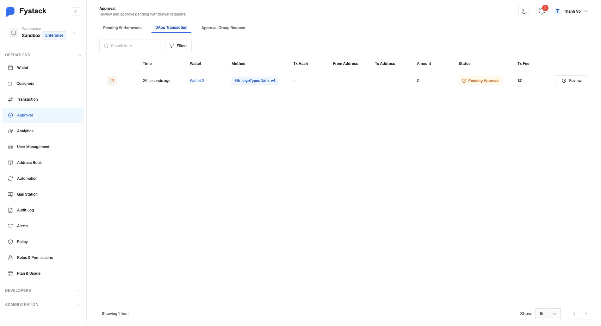Click the Tx Hash column header
The height and width of the screenshot is (326, 601).
(300, 64)
